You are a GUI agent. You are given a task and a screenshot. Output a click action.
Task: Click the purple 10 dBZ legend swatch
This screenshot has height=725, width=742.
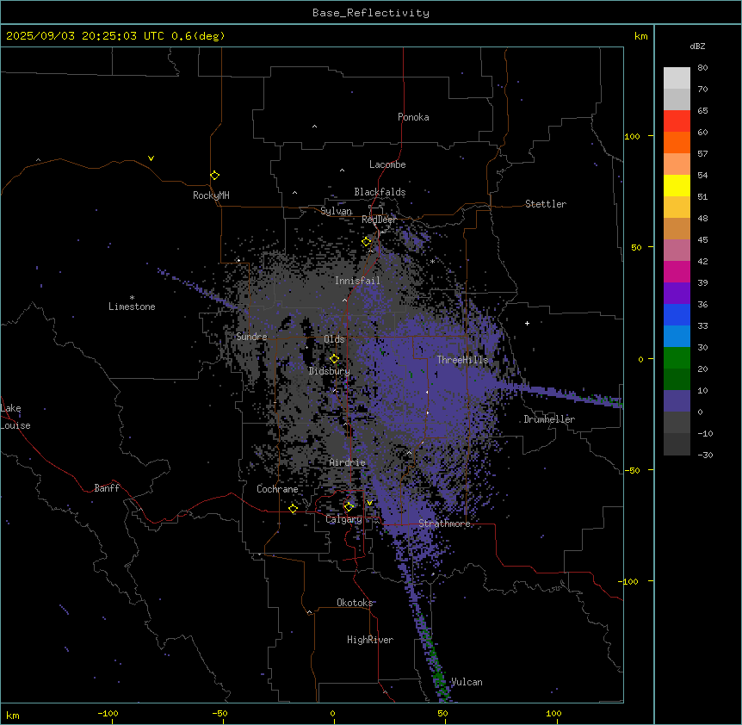point(677,401)
